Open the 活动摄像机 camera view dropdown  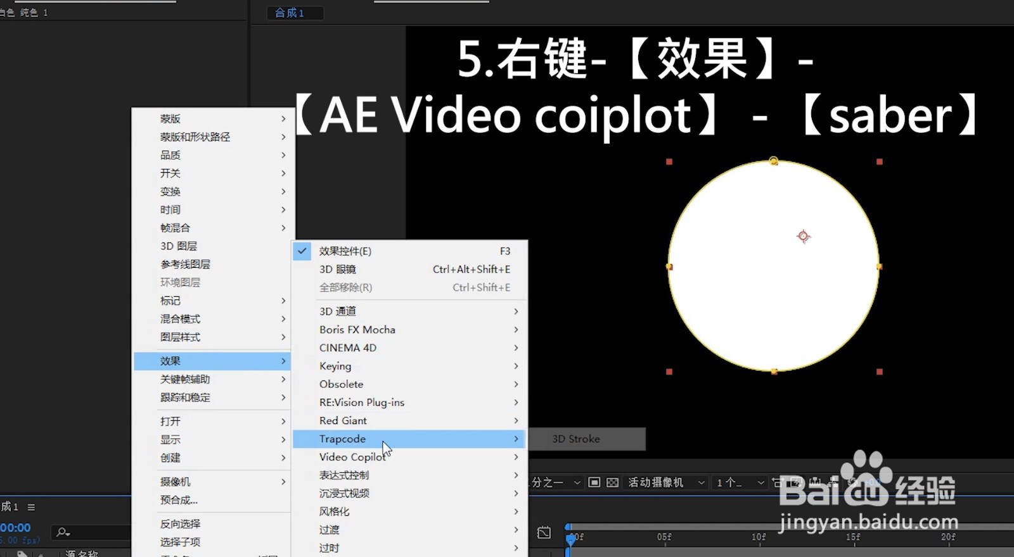click(x=666, y=482)
